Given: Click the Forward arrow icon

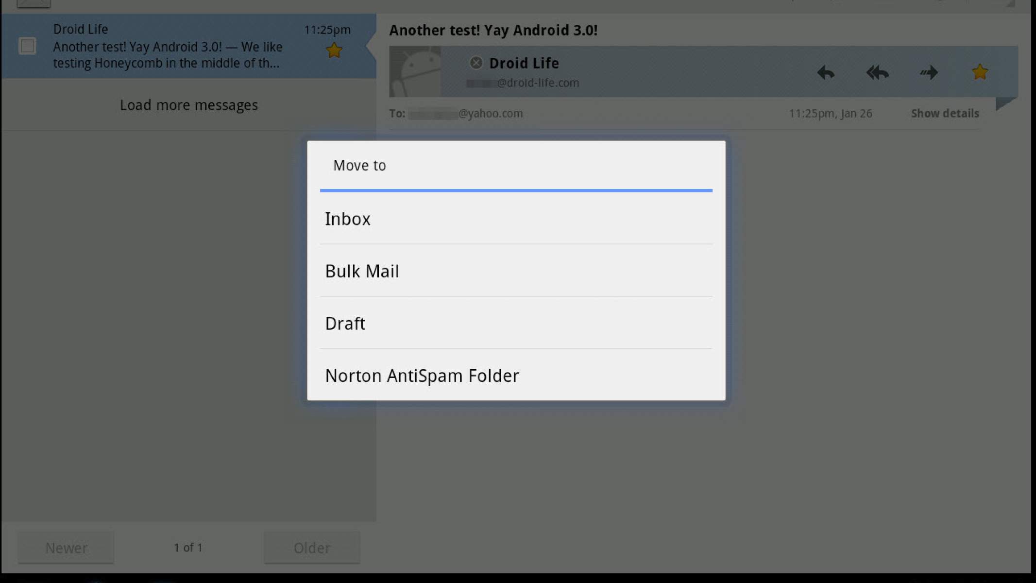Looking at the screenshot, I should click(929, 72).
